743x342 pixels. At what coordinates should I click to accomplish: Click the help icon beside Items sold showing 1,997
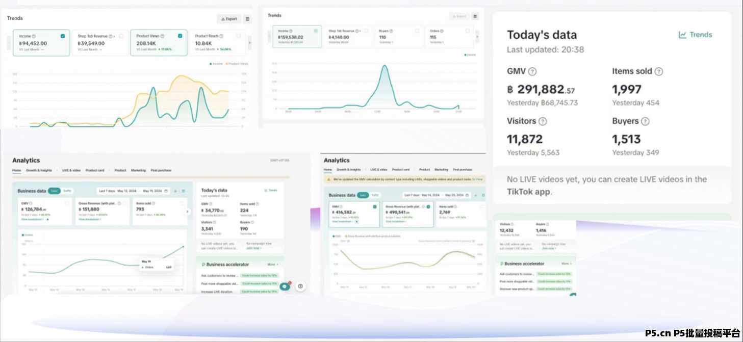(x=658, y=72)
